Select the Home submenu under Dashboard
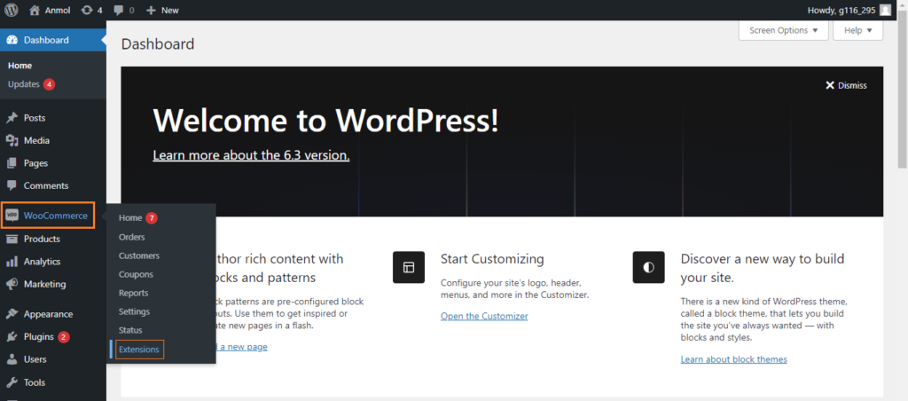 point(20,66)
